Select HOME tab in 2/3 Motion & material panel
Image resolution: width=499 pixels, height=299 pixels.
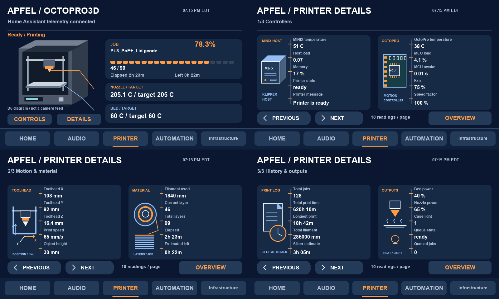(x=27, y=288)
